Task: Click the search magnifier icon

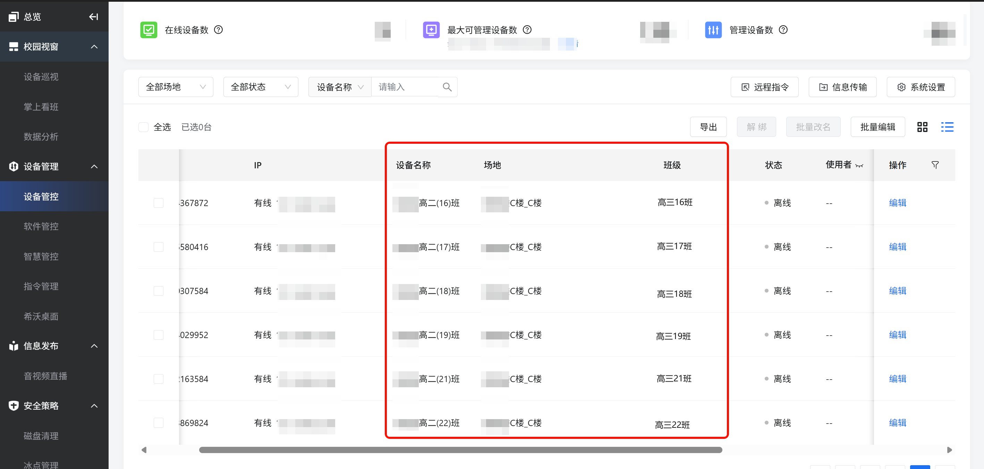Action: pos(447,87)
